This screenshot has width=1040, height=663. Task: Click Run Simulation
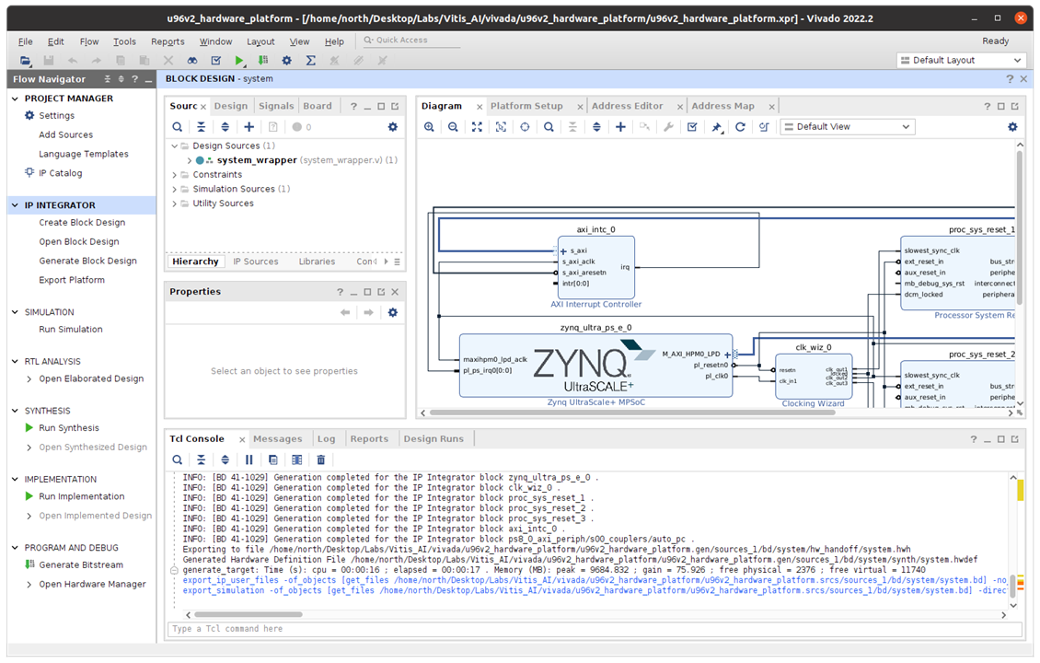(70, 330)
